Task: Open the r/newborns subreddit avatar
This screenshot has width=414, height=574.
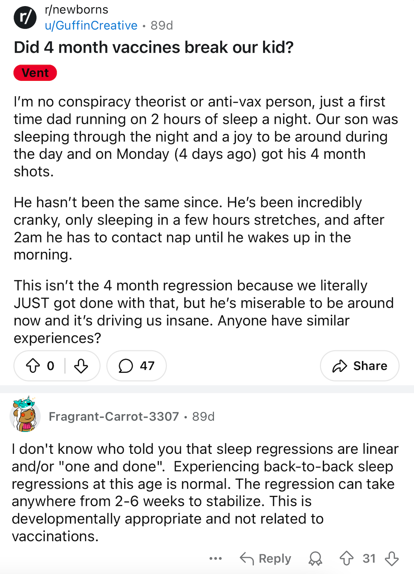Action: pyautogui.click(x=25, y=17)
